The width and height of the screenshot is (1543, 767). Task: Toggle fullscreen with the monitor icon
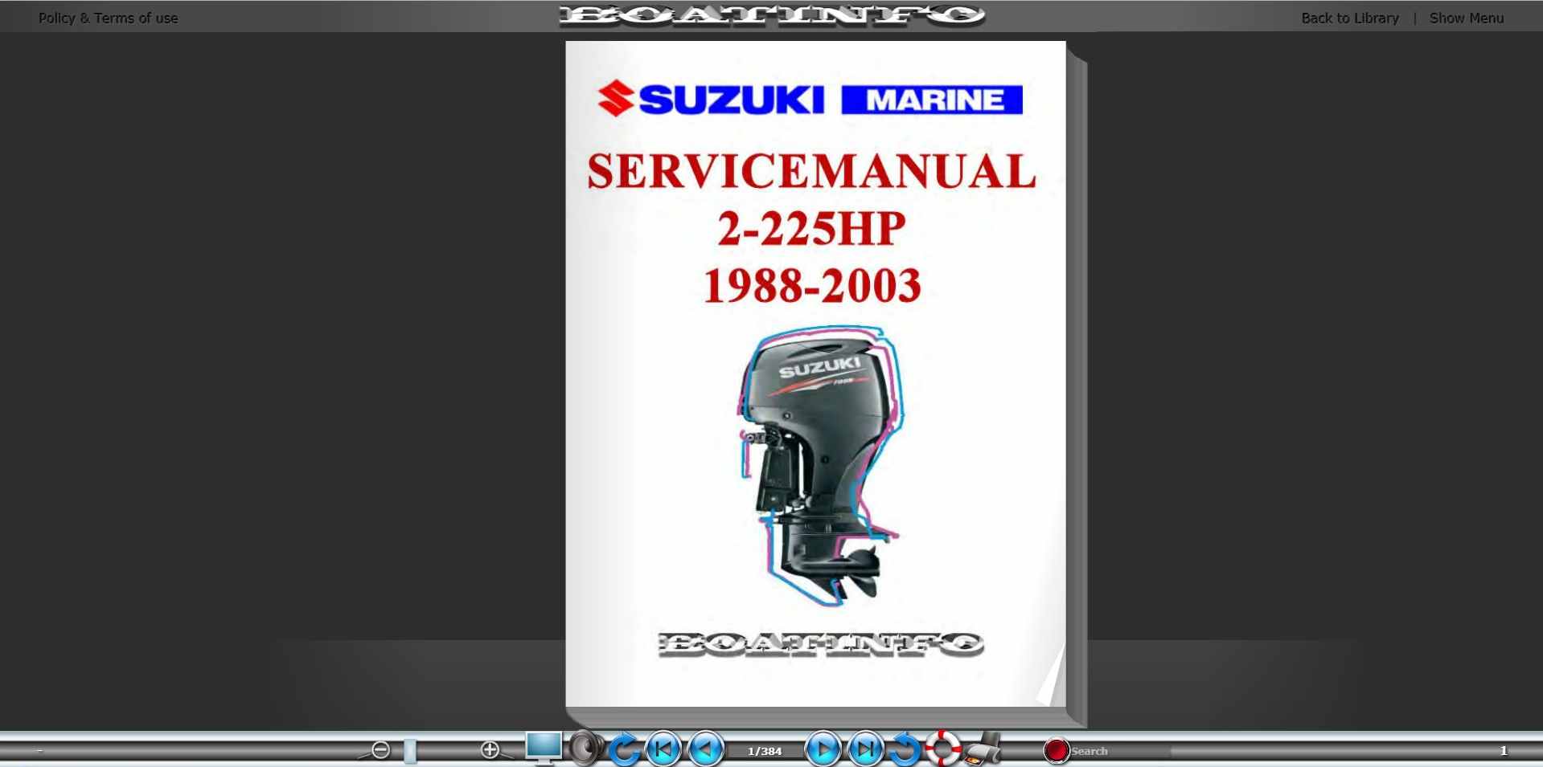544,749
